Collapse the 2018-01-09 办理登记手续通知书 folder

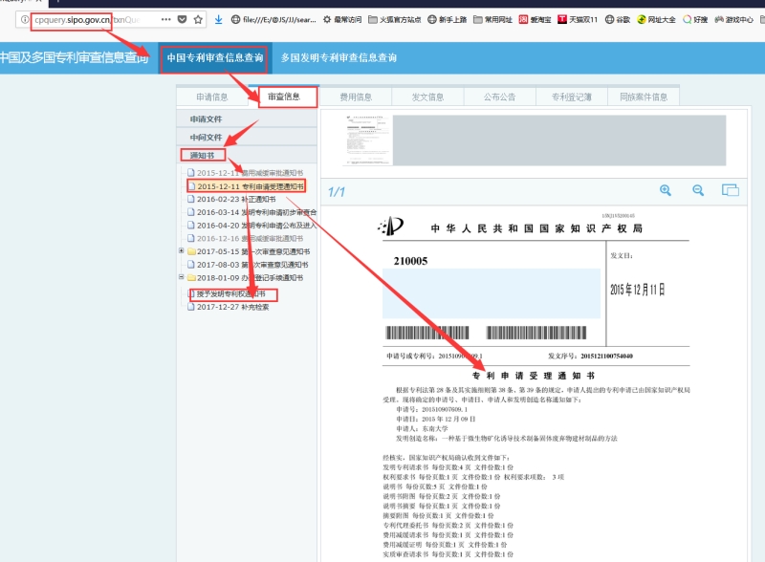click(x=181, y=276)
